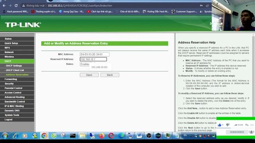255x143 pixels.
Task: Click the share page icon in address bar
Action: click(x=207, y=6)
